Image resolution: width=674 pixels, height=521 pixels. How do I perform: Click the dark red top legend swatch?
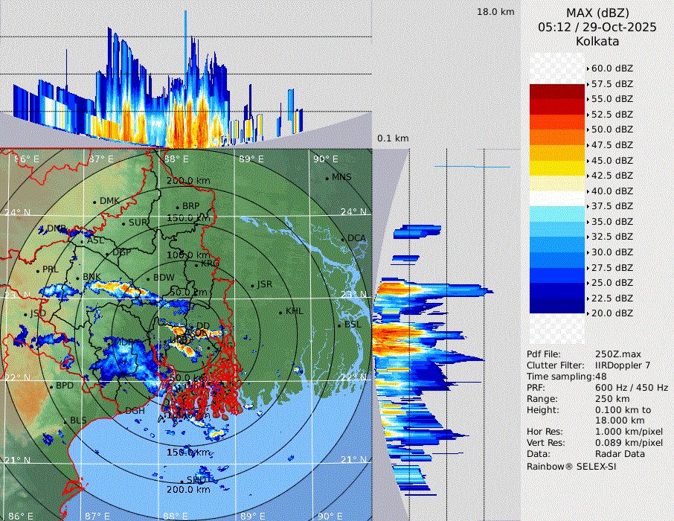click(x=557, y=92)
